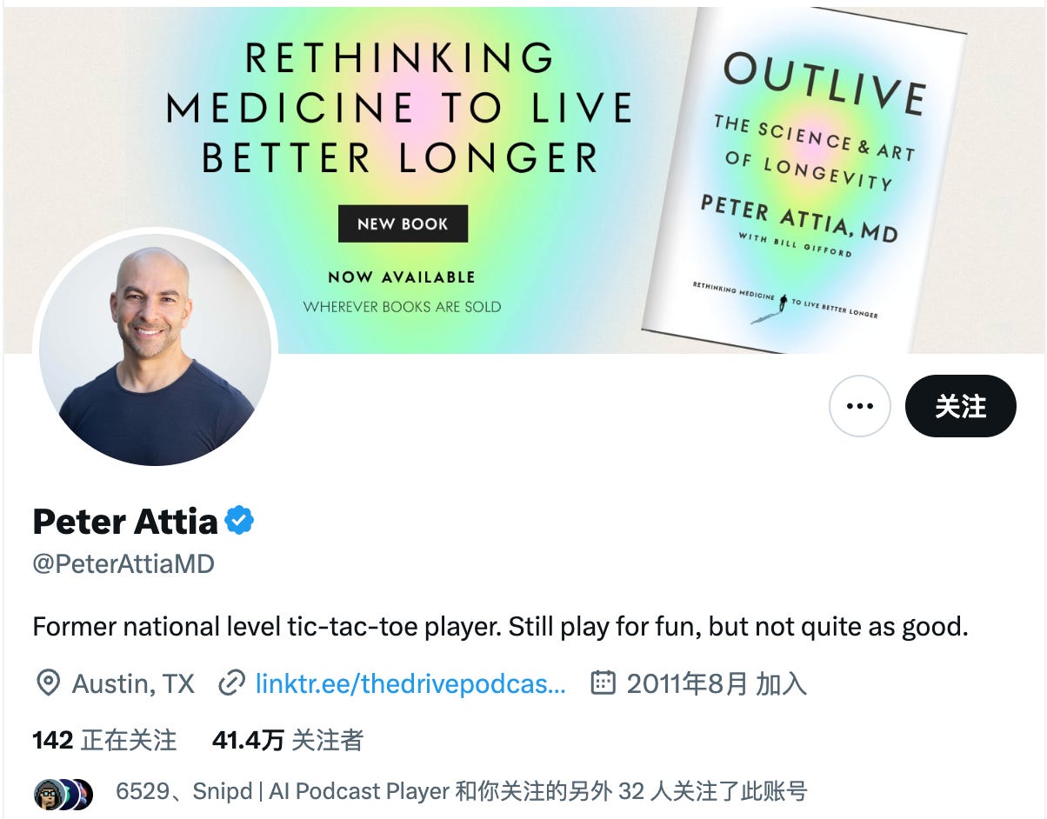Open the linktr.ee/thedrivepodcas... link
This screenshot has height=819, width=1047.
tap(410, 684)
